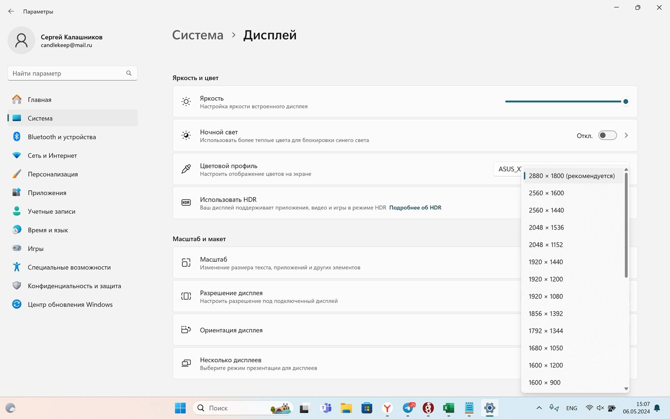
Task: Click inside the Найти параметр search field
Action: pyautogui.click(x=73, y=73)
